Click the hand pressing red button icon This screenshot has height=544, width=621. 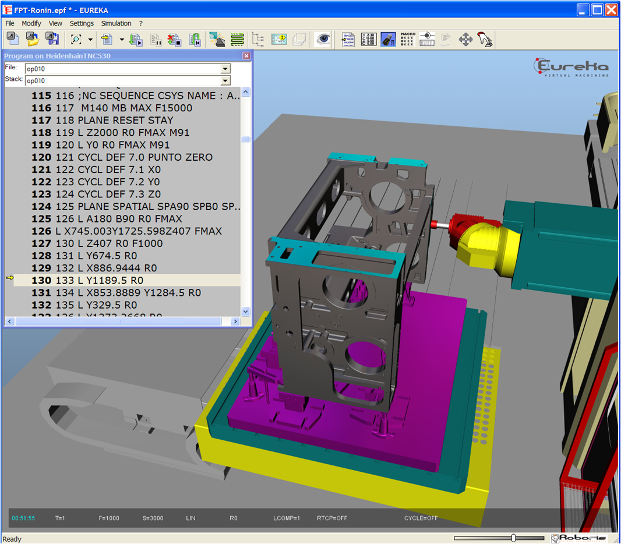coord(485,39)
